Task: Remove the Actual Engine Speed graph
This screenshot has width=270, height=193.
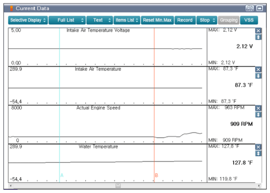Action: click(258, 108)
